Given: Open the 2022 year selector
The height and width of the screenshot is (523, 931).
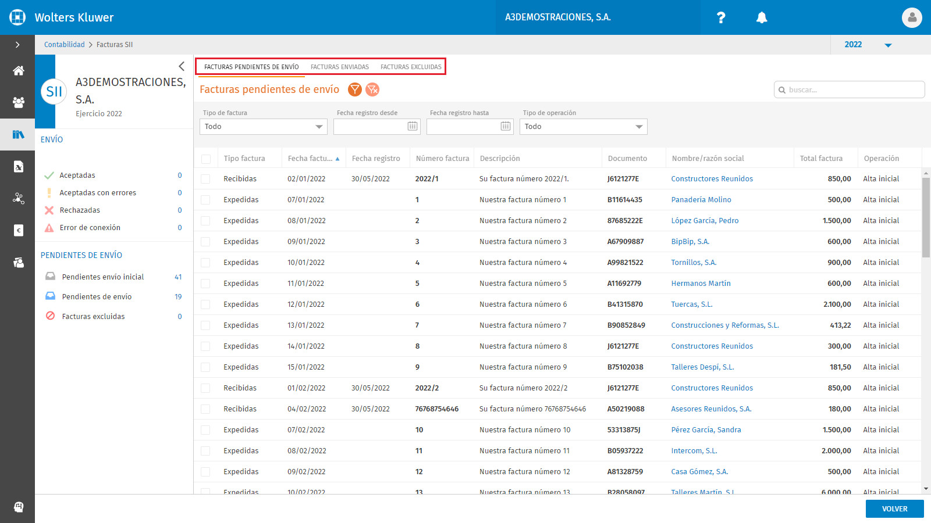Looking at the screenshot, I should (x=868, y=45).
